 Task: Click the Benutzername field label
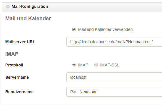pos(19,92)
